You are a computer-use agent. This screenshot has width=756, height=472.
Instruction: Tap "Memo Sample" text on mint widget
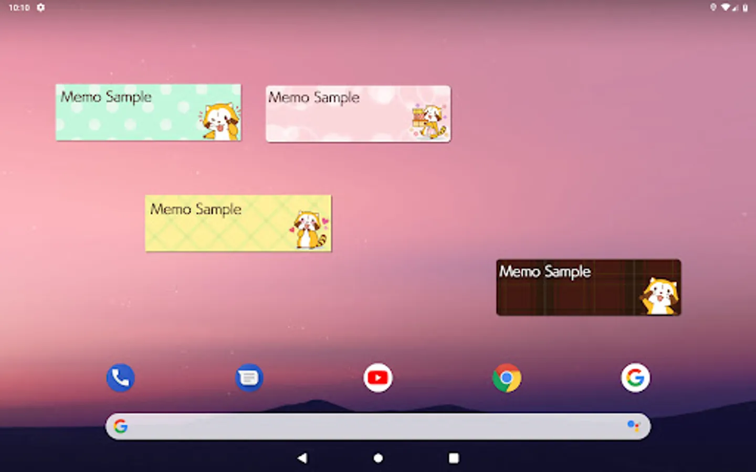[x=106, y=97]
